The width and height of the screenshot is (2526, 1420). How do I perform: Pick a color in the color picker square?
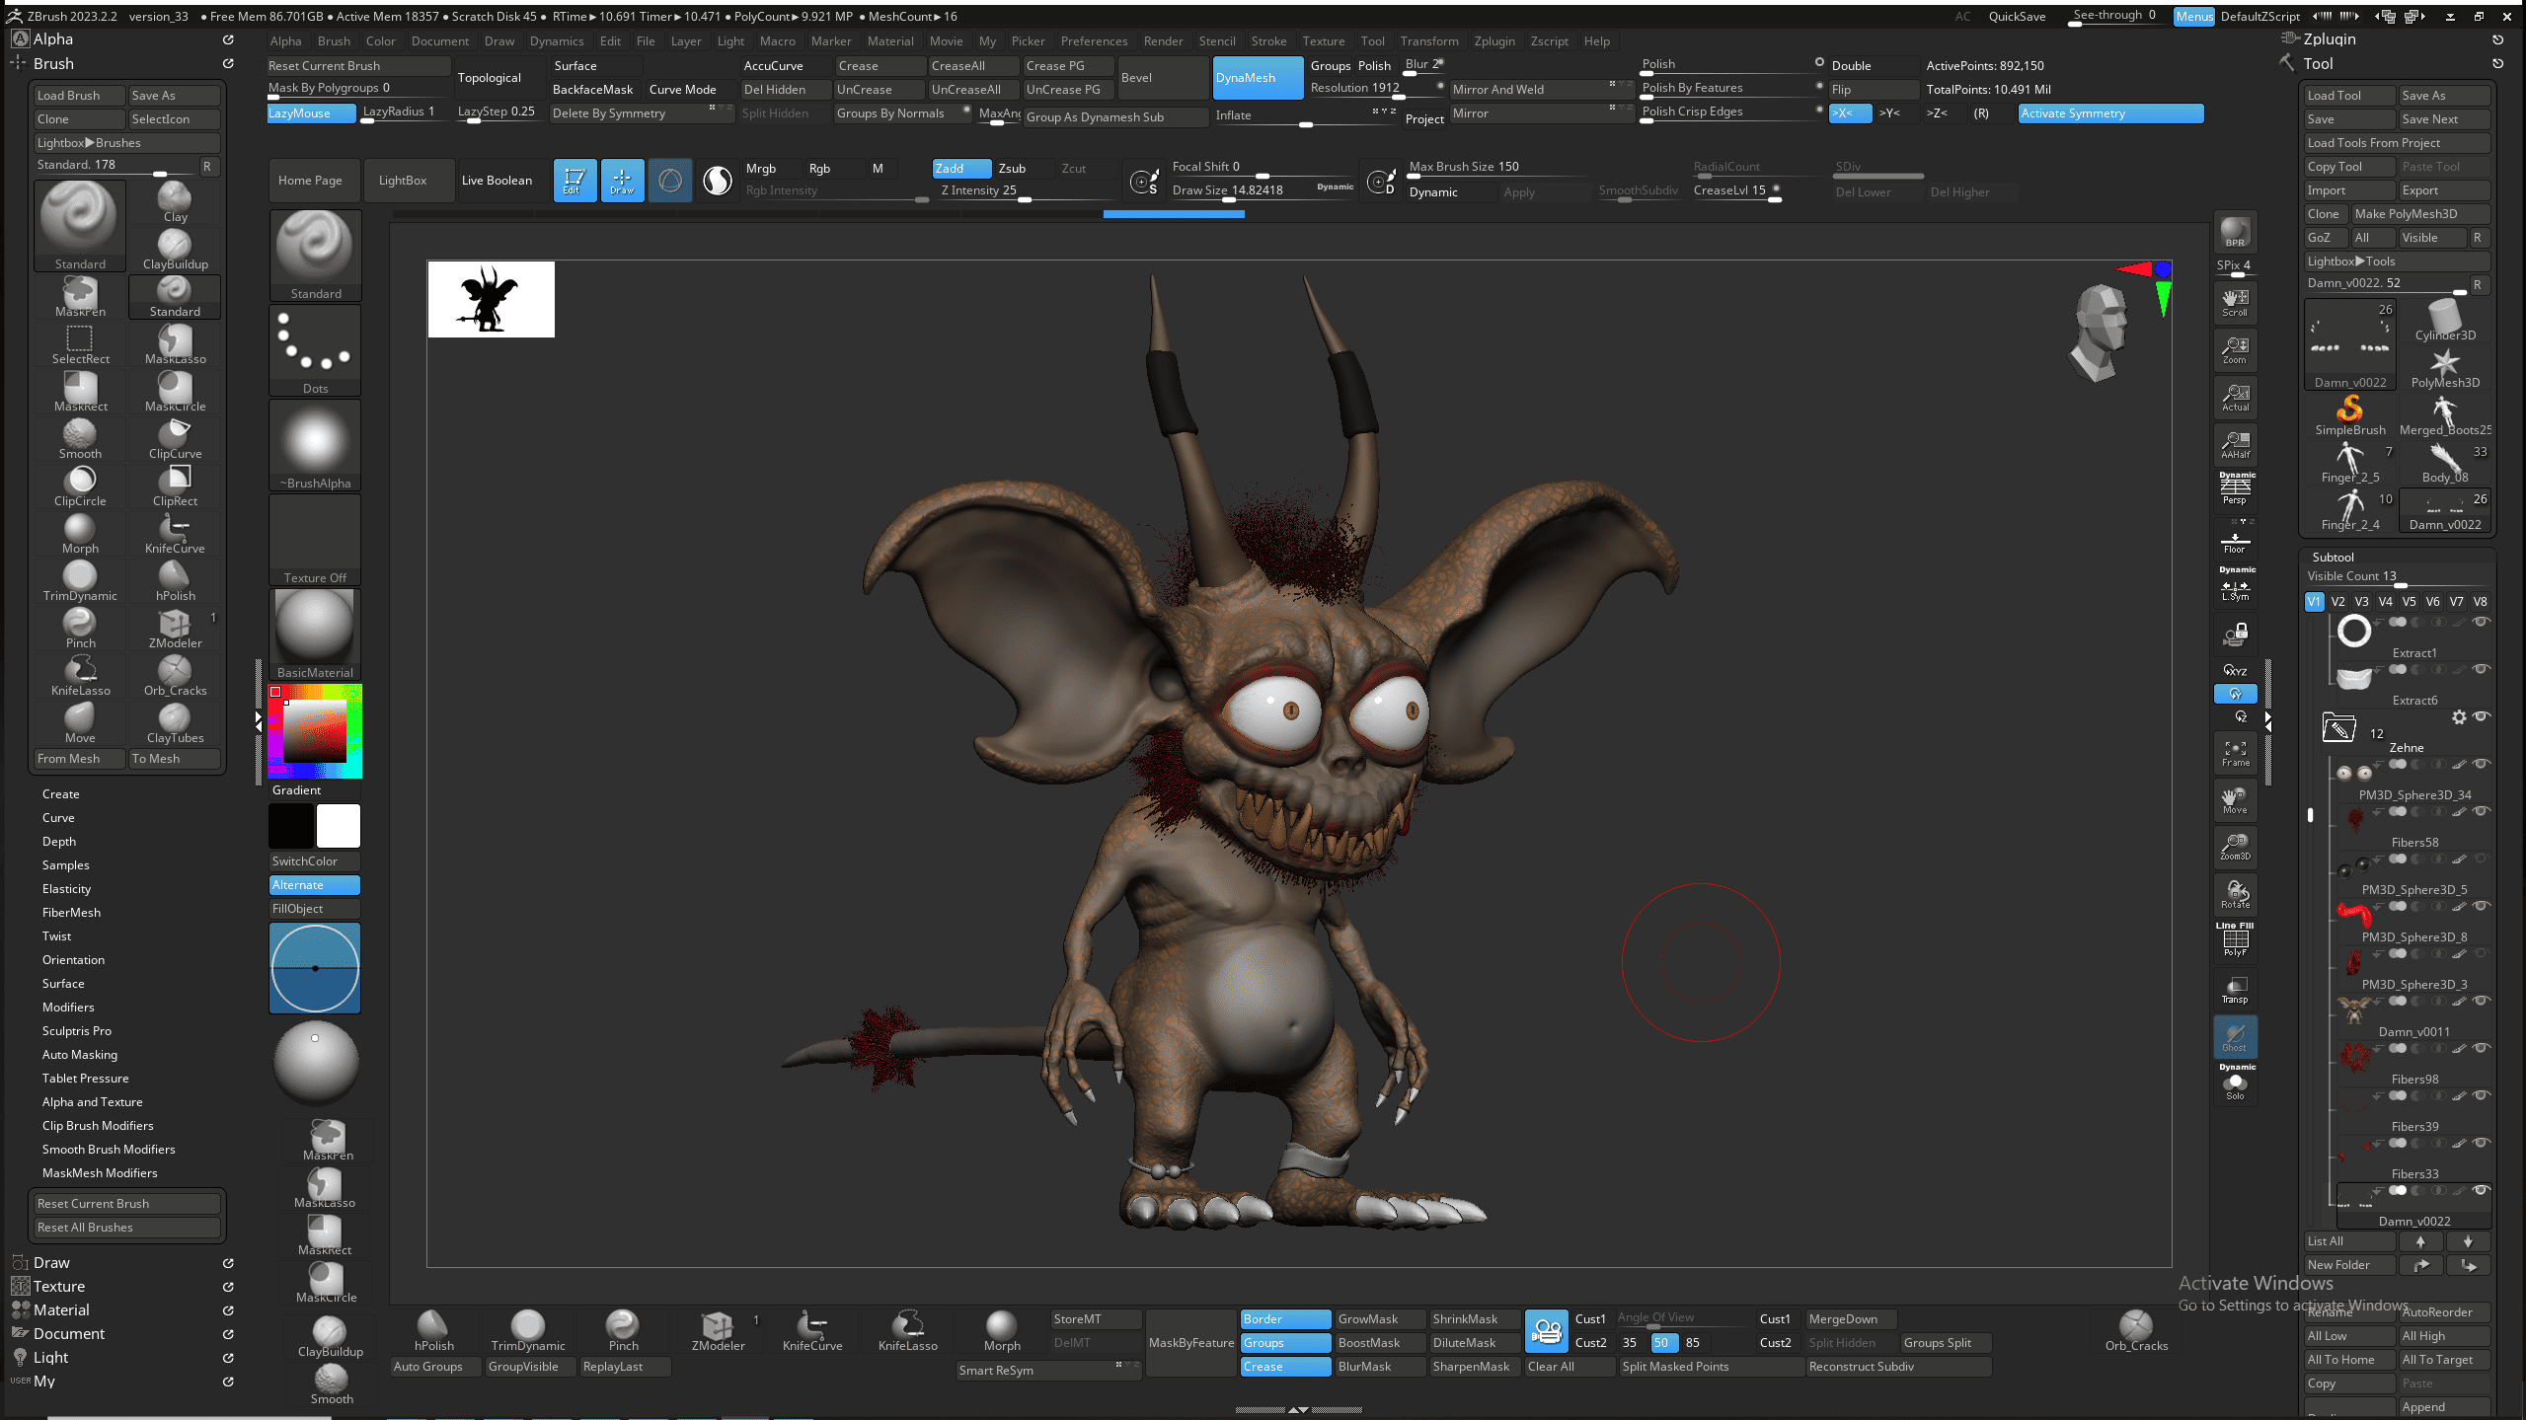pyautogui.click(x=315, y=732)
